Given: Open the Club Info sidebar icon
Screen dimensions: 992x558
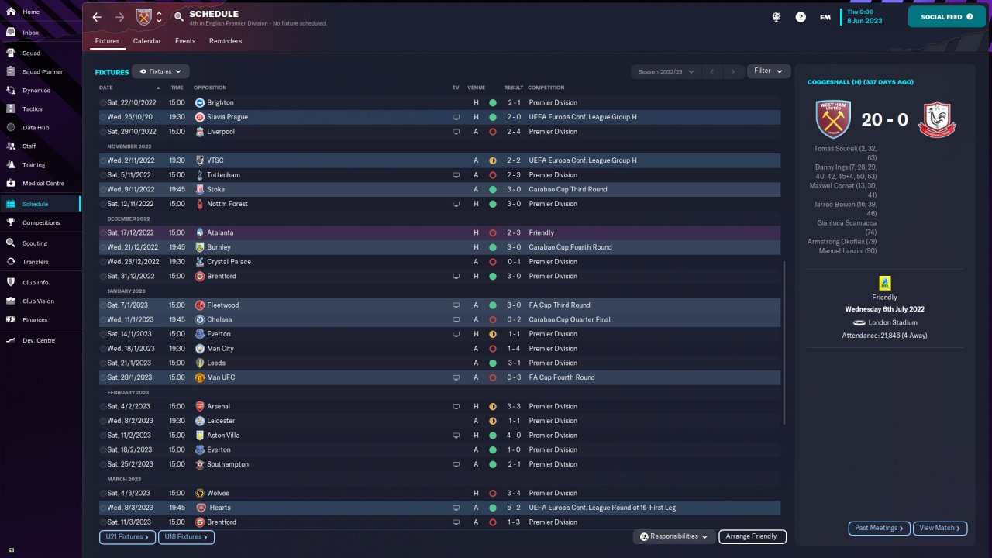Looking at the screenshot, I should [11, 283].
